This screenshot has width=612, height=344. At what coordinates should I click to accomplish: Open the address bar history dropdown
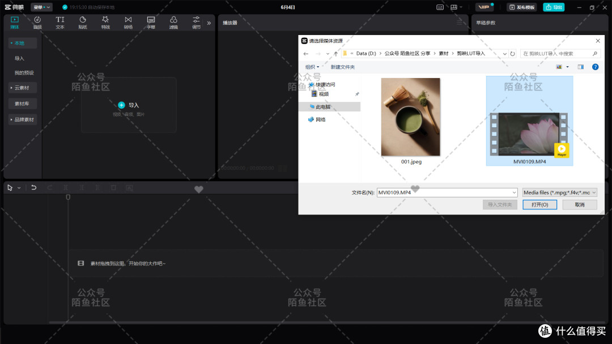505,54
